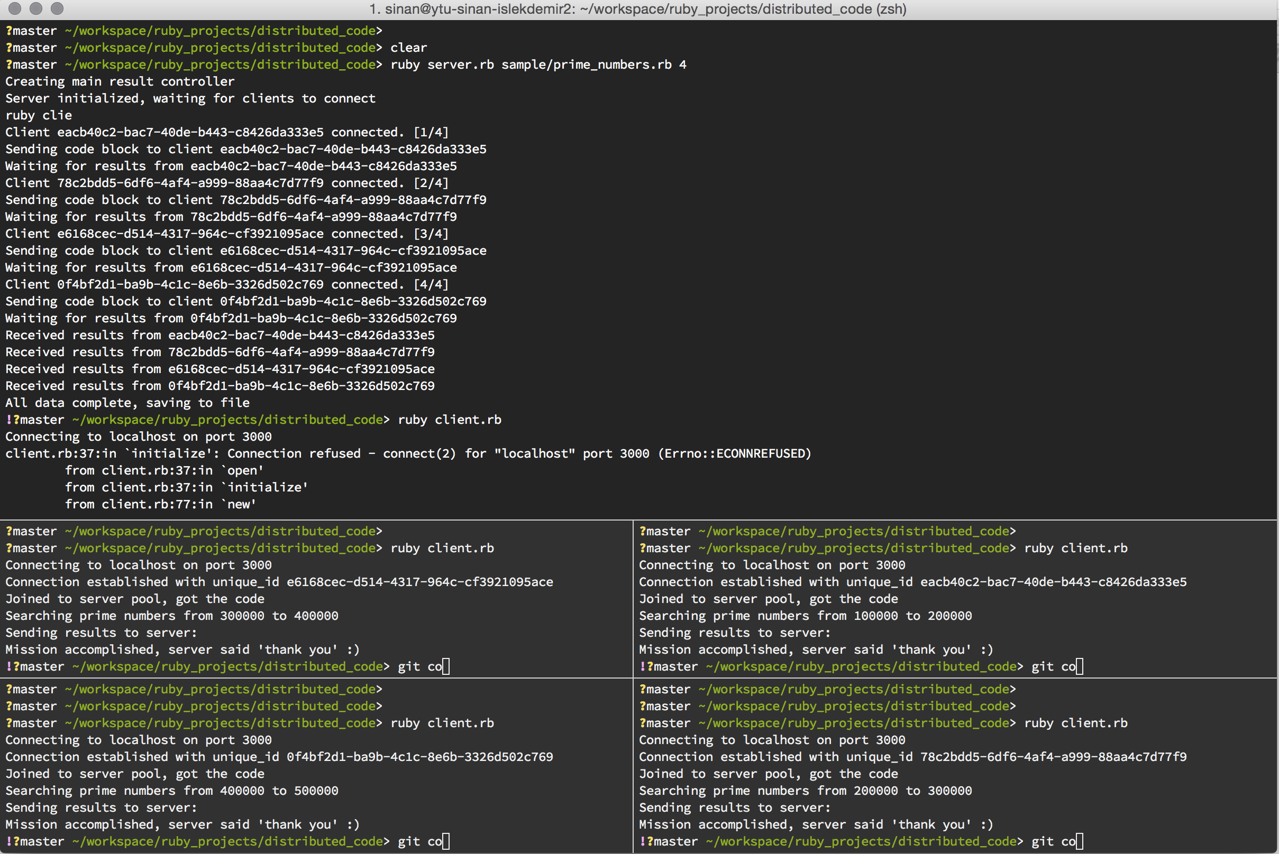Click 'Searching prime numbers from 300000 to 400000'
The height and width of the screenshot is (854, 1279).
click(172, 615)
